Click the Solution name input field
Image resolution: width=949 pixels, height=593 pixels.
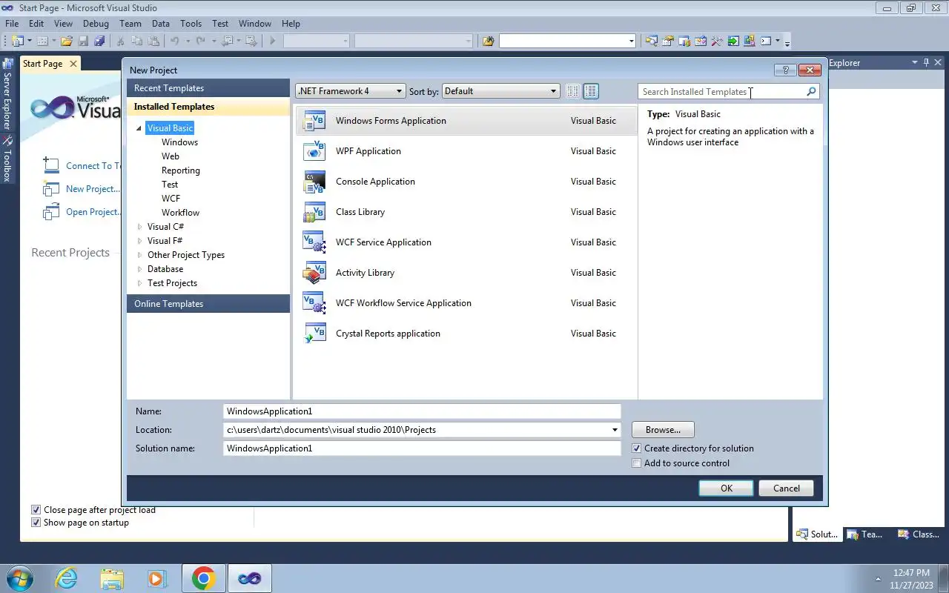tap(422, 448)
